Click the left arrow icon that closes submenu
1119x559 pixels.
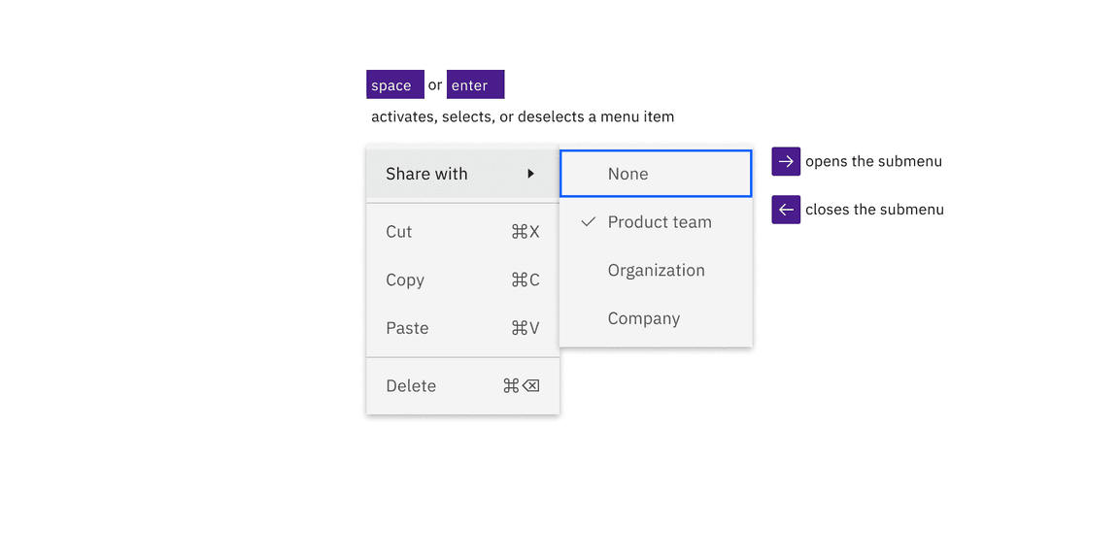click(785, 210)
